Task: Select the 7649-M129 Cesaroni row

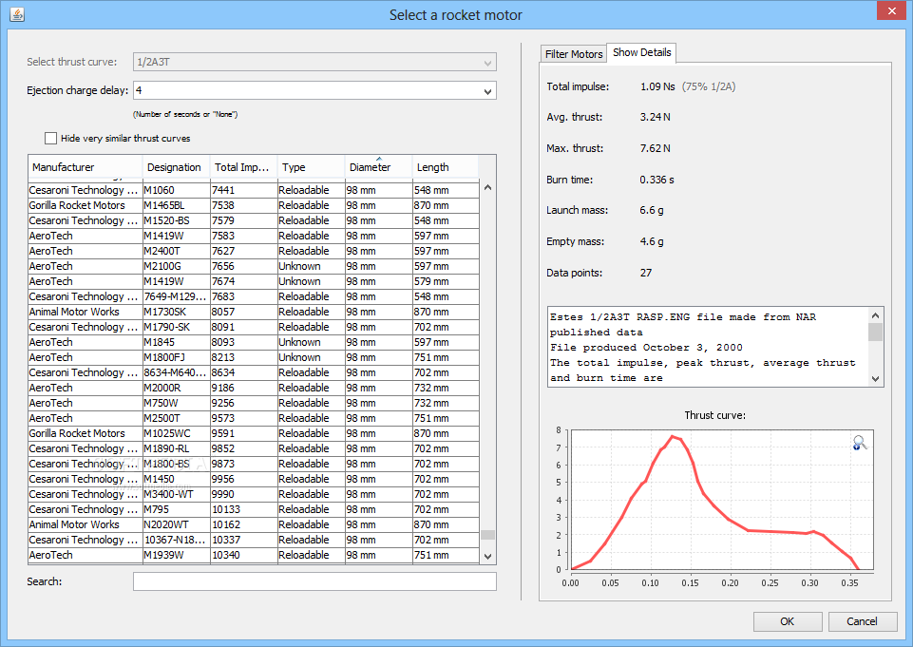Action: [254, 295]
